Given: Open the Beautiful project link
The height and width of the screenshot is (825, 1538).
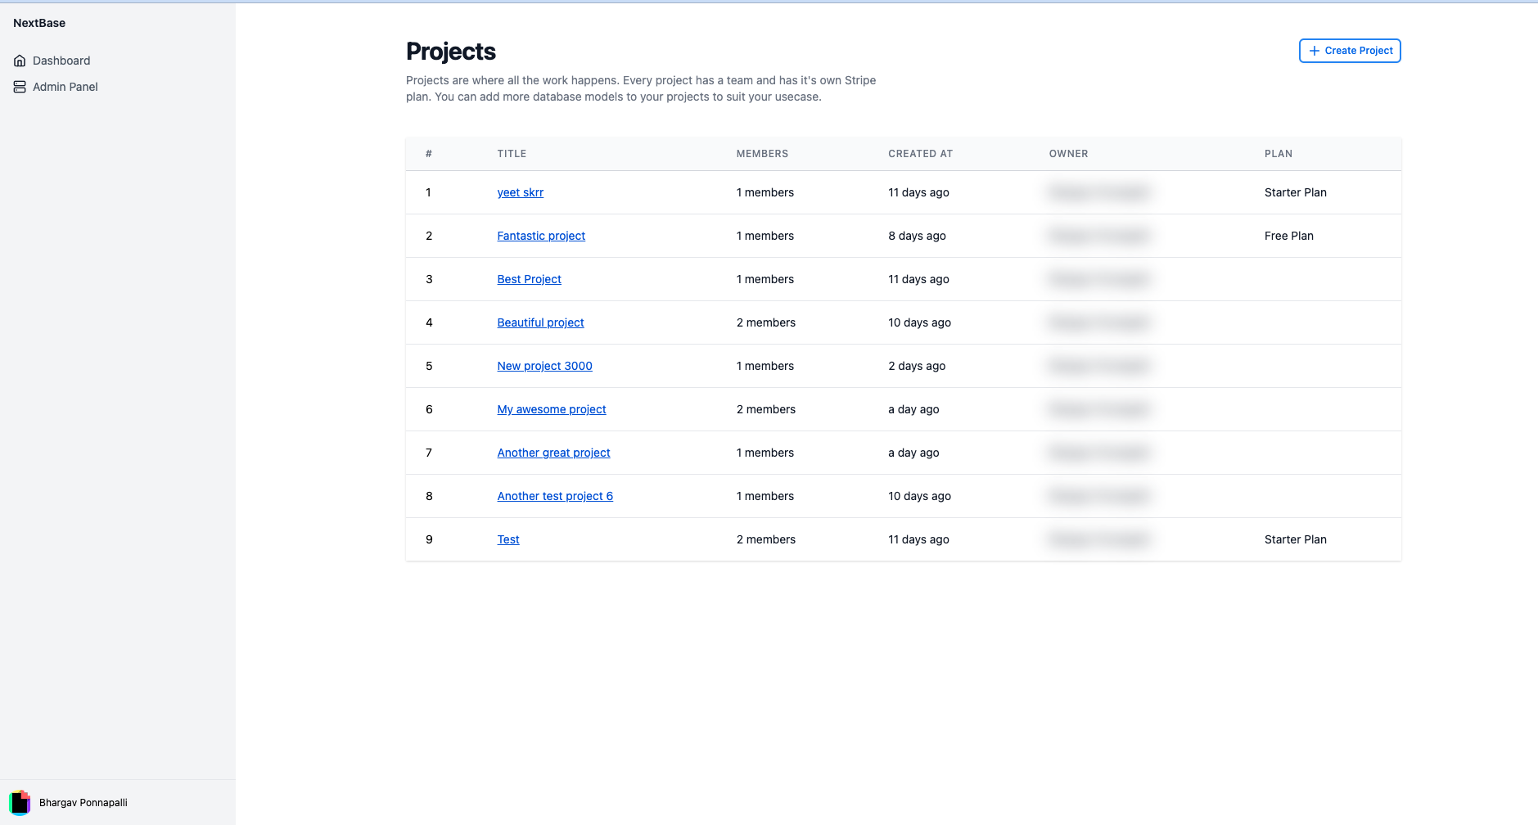Looking at the screenshot, I should click(x=540, y=322).
